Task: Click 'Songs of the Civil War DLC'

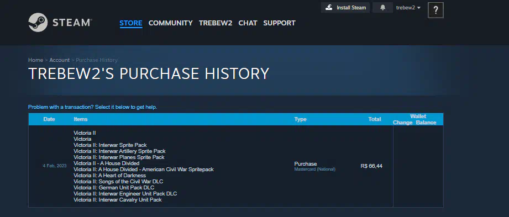Action: [x=118, y=182]
